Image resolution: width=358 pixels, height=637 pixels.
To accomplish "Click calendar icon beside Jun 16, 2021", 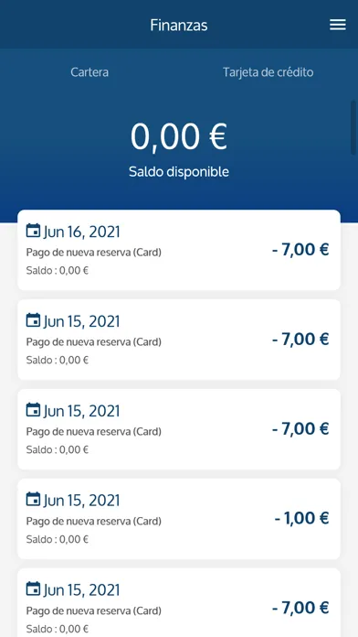I will (x=33, y=231).
